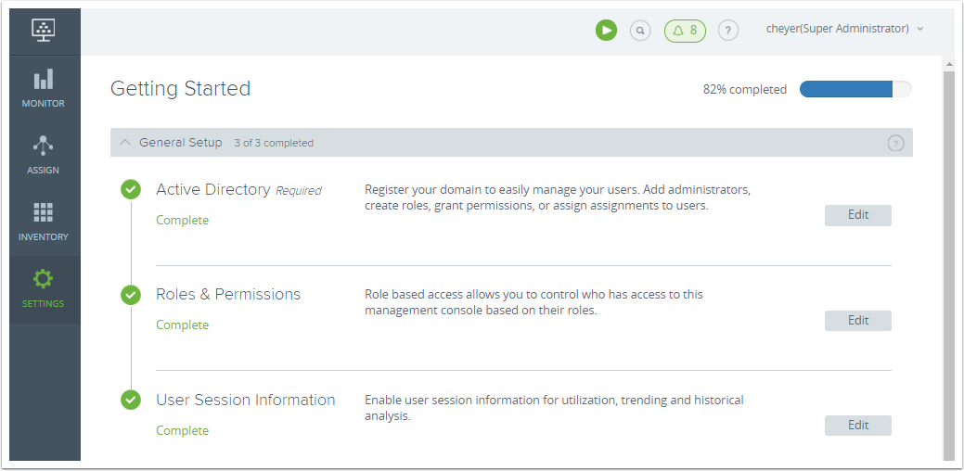
Task: Click the Active Directory green checkmark
Action: (x=131, y=189)
